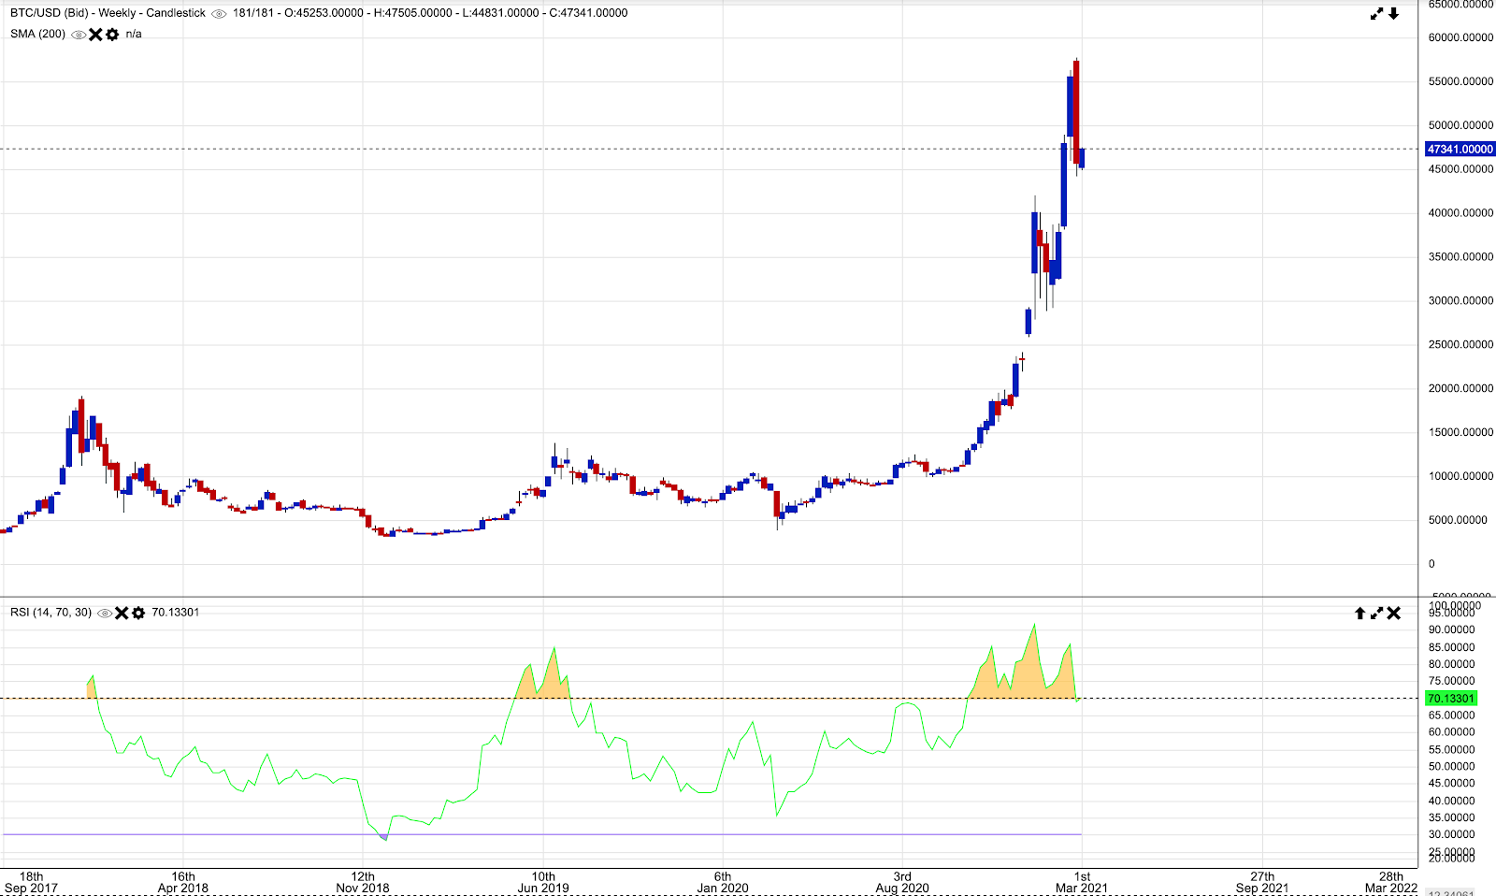Toggle SMA (200) indicator visibility
The height and width of the screenshot is (896, 1496).
tap(79, 35)
